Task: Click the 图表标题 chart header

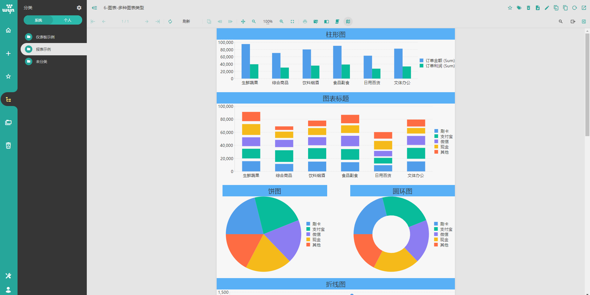Action: click(x=336, y=98)
